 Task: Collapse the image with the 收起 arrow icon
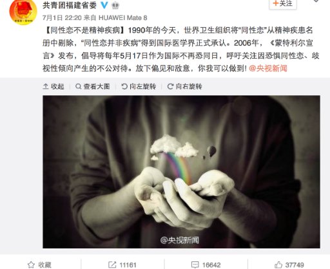pos(46,86)
